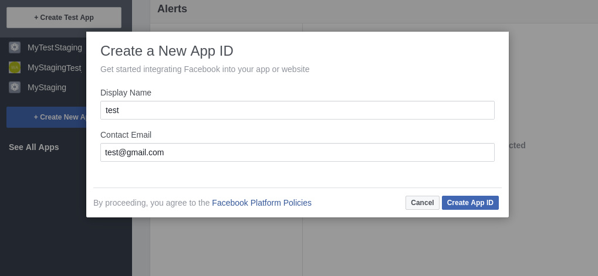
Task: Click the Alerts heading behind the dialog
Action: pyautogui.click(x=172, y=9)
